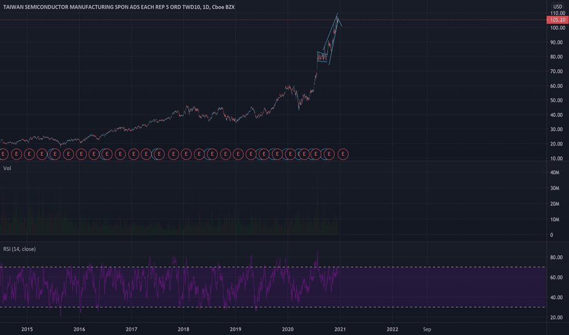Screen dimensions: 569x335
Task: Click the 30.00 price axis label
Action: coord(556,129)
